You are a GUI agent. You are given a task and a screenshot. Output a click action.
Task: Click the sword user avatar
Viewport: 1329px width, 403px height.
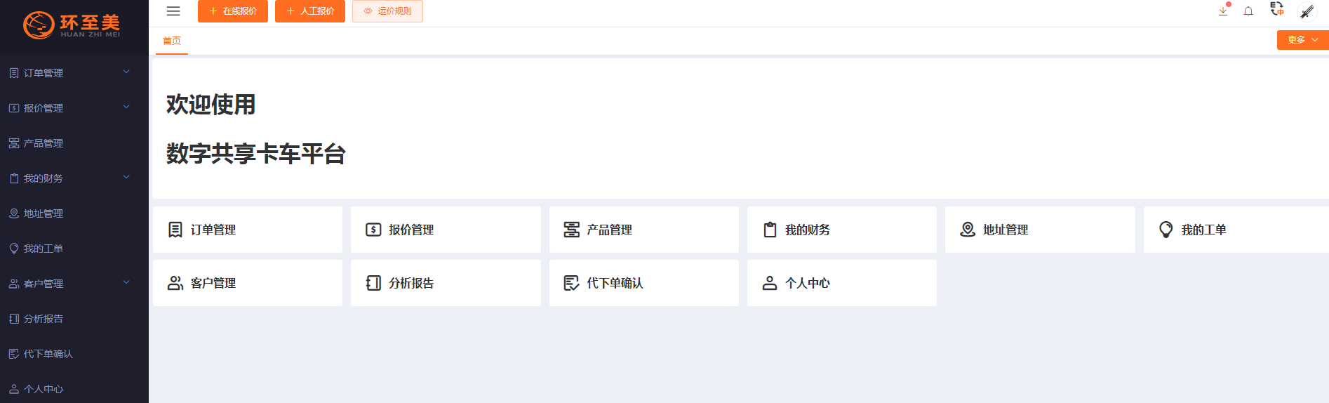pos(1307,11)
